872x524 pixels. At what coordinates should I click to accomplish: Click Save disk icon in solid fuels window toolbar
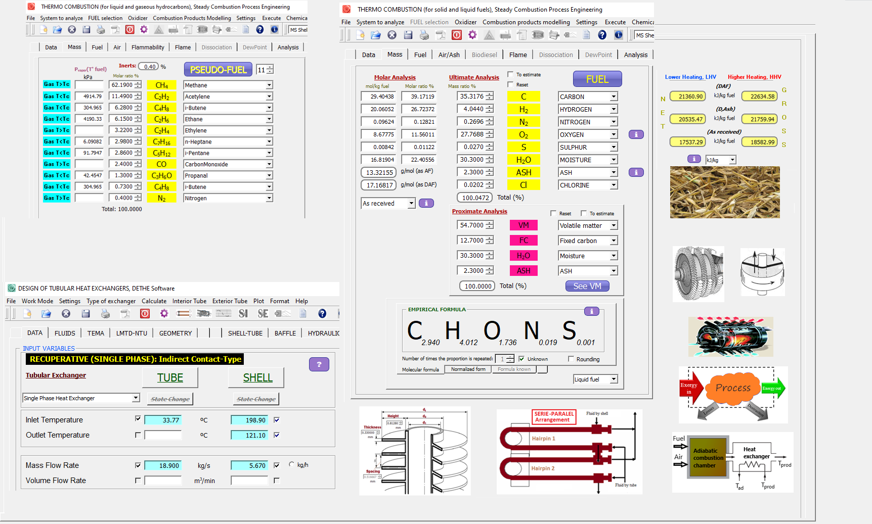(x=408, y=35)
